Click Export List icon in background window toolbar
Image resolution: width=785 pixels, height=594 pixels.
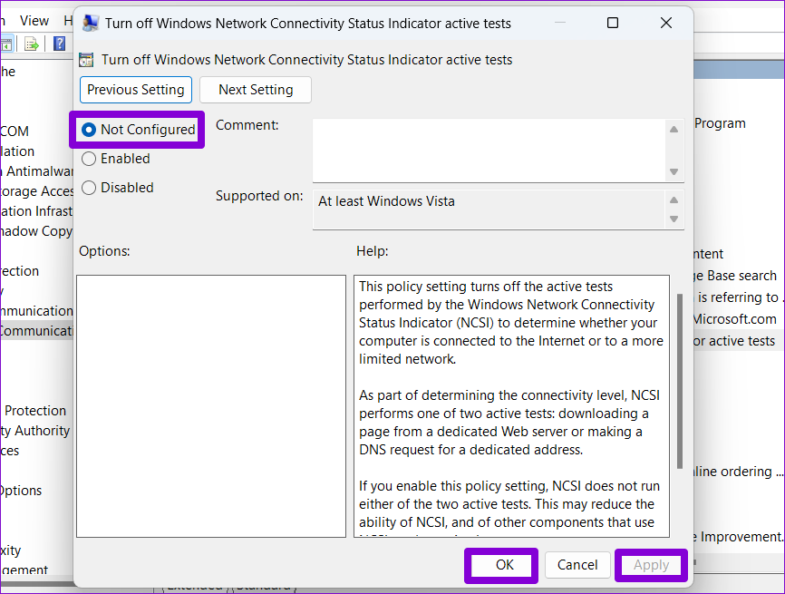point(32,44)
